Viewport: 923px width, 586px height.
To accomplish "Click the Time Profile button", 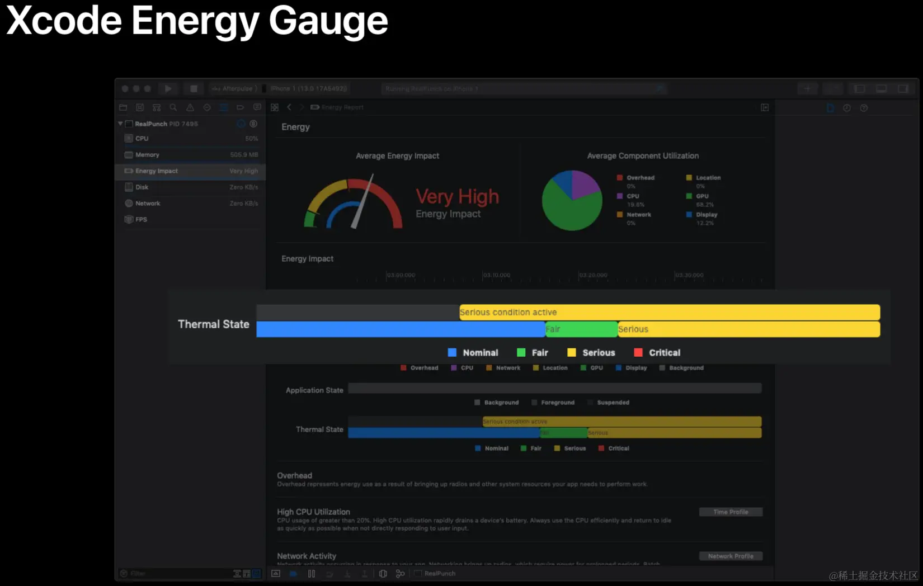I will click(x=731, y=512).
